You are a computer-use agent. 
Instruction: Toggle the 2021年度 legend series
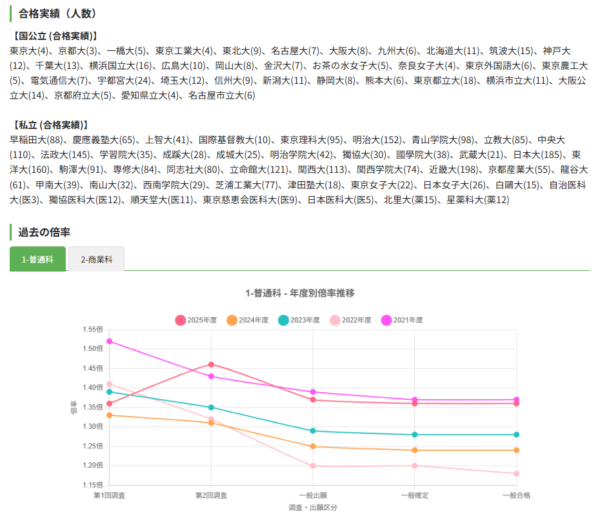pos(402,321)
